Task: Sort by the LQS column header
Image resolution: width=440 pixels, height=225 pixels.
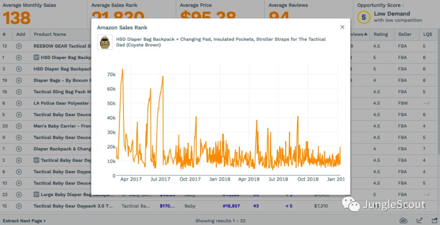Action: click(428, 34)
